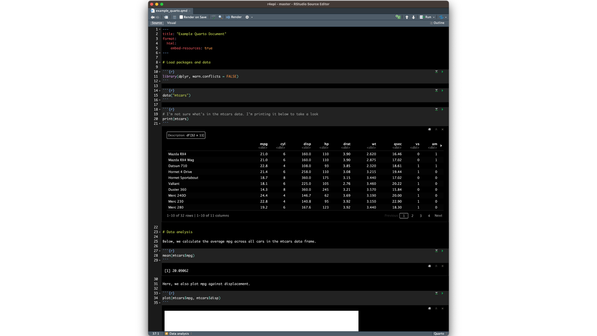Go to Next table page

coord(438,216)
